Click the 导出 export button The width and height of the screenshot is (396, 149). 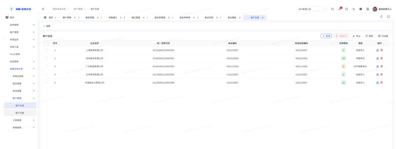pyautogui.click(x=356, y=36)
